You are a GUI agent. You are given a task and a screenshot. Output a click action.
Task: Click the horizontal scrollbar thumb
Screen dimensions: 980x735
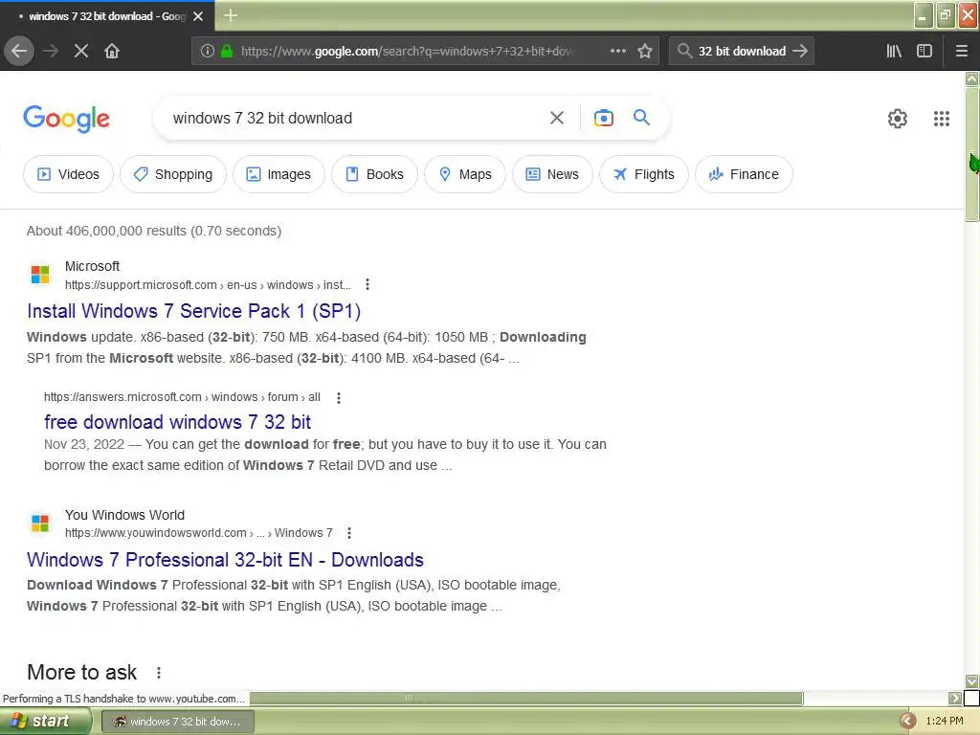525,698
